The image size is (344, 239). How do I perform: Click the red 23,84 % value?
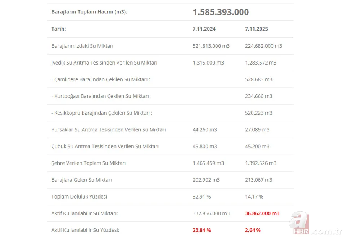201,230
